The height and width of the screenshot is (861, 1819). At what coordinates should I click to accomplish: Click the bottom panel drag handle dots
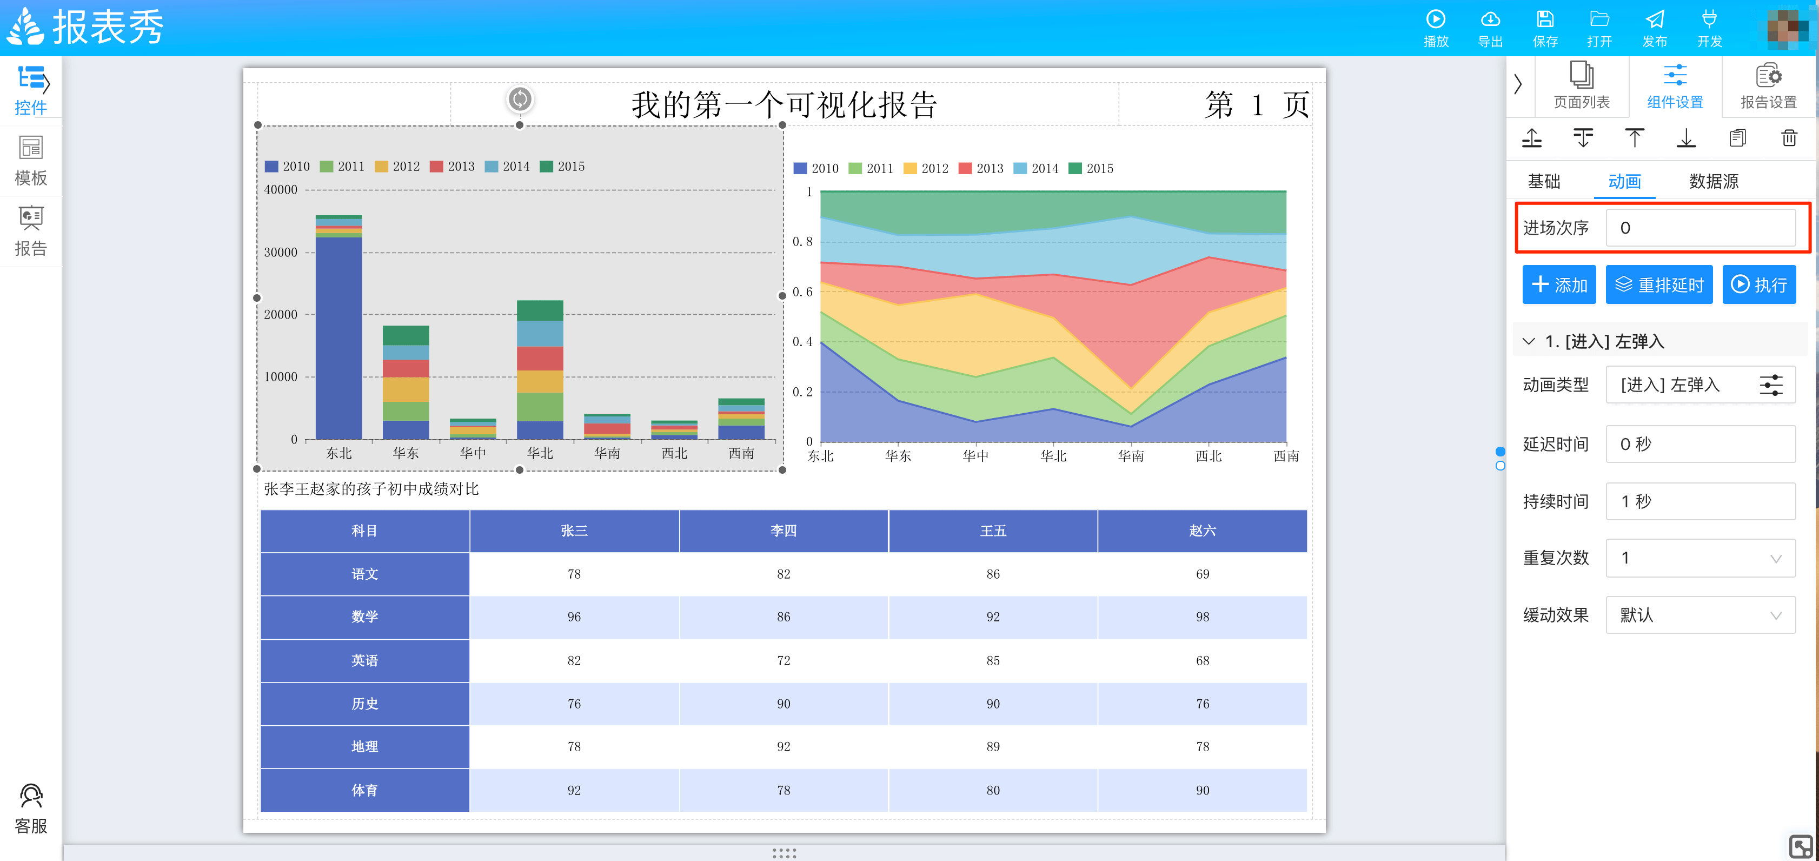[x=784, y=853]
